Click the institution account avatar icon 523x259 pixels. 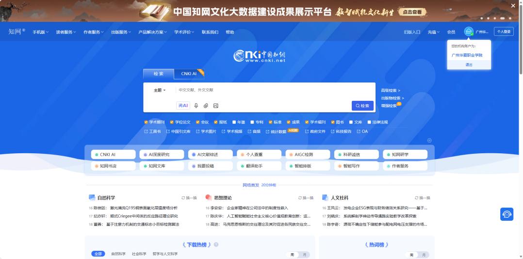point(469,32)
